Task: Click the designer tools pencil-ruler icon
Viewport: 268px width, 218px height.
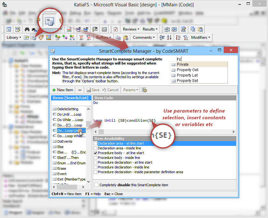Action: click(18, 29)
